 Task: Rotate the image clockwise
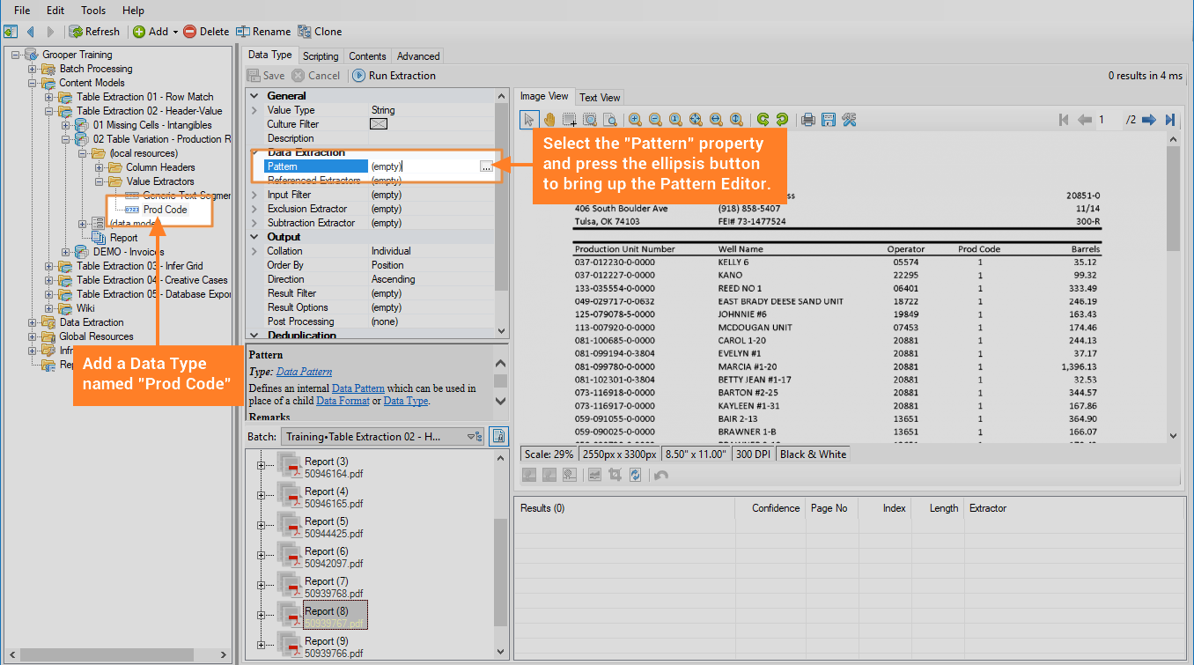coord(763,120)
